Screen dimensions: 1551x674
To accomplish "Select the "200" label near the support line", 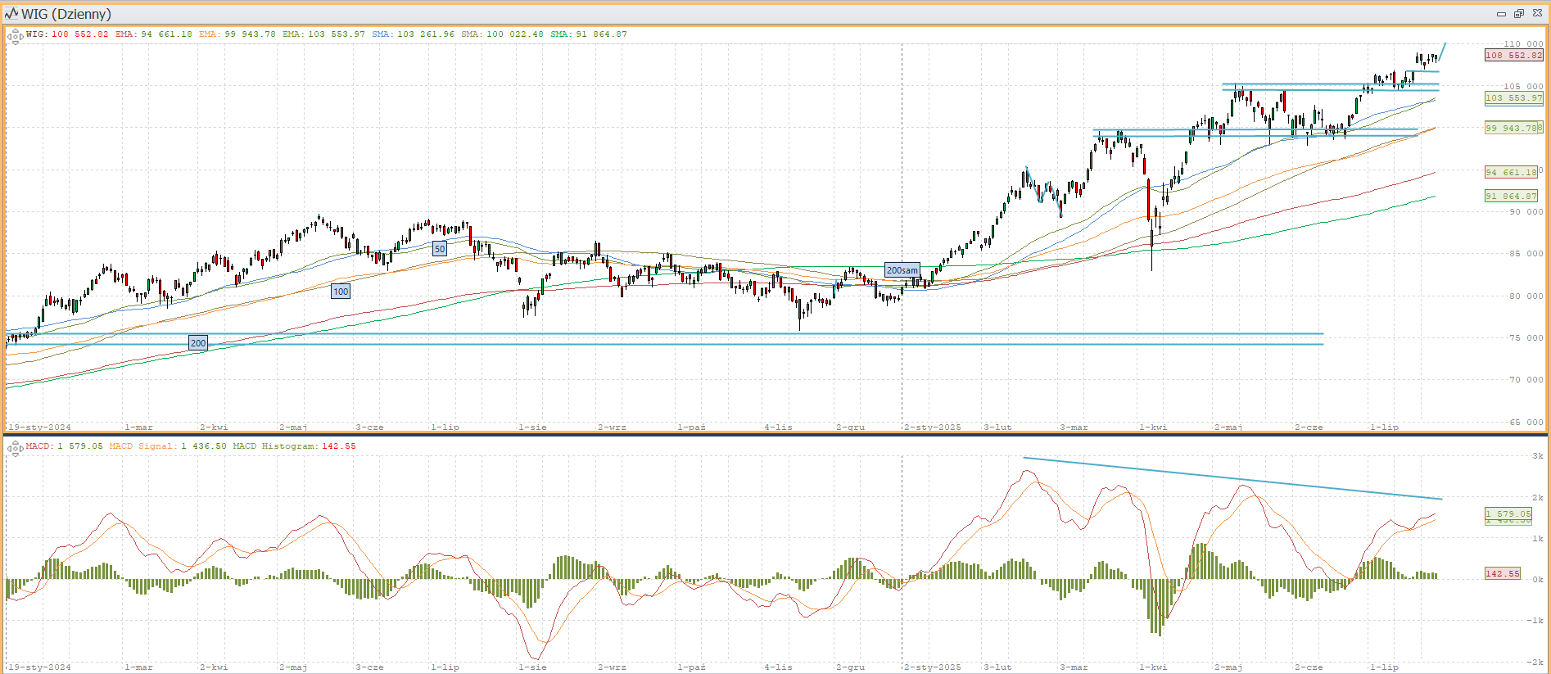I will (198, 343).
